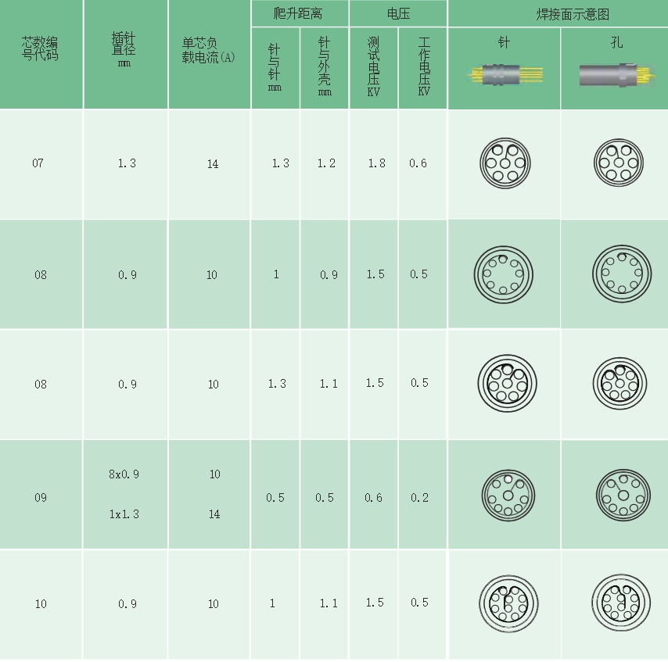Click core code 07 in first row
The width and height of the screenshot is (668, 662).
[38, 163]
